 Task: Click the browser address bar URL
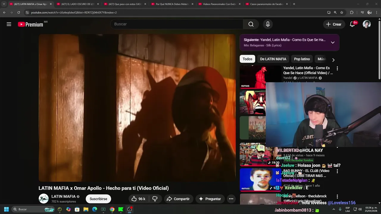pyautogui.click(x=74, y=12)
